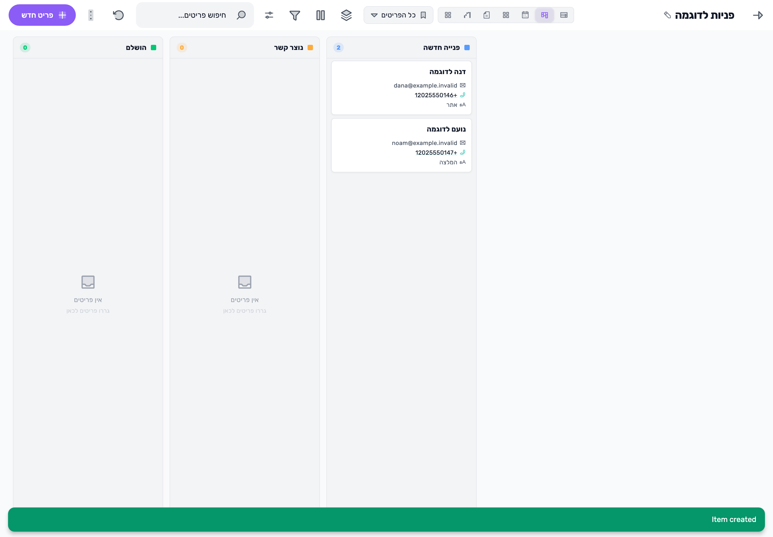Select the kanban board view icon

click(545, 15)
